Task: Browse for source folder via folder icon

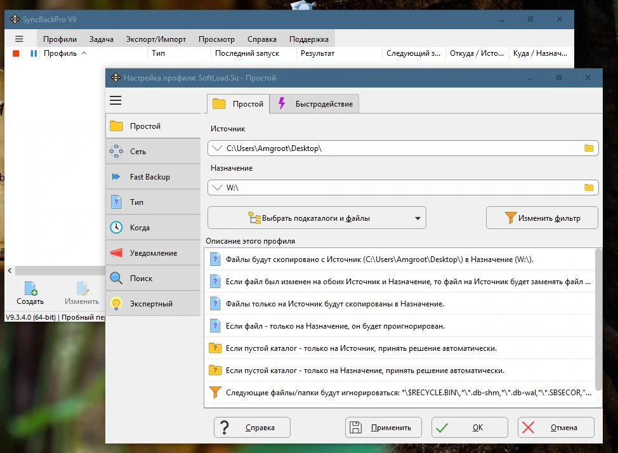Action: click(x=589, y=148)
